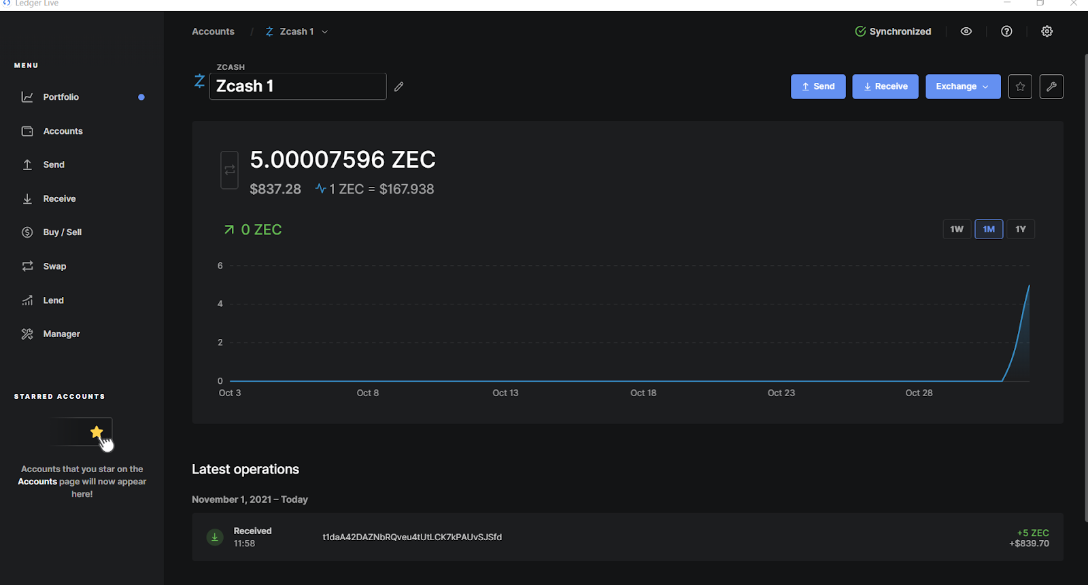1088x585 pixels.
Task: Click the pencil icon to edit account name
Action: [399, 86]
